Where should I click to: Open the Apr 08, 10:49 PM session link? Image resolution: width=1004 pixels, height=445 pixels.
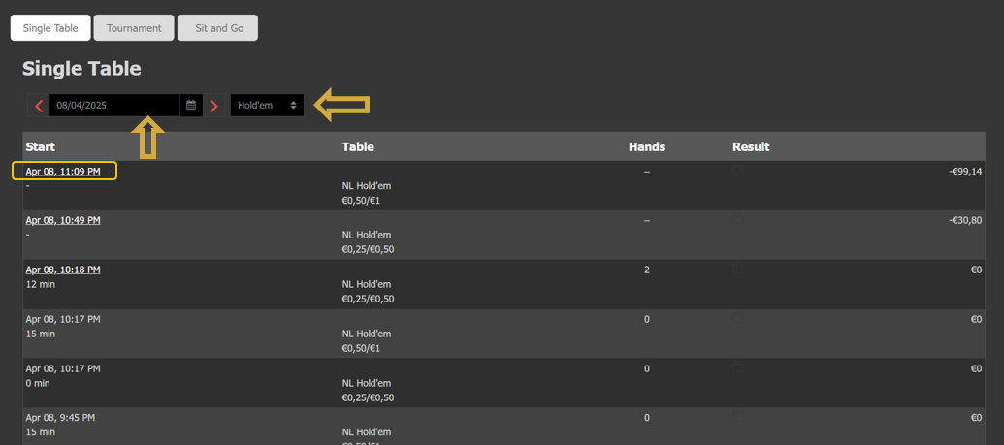63,220
